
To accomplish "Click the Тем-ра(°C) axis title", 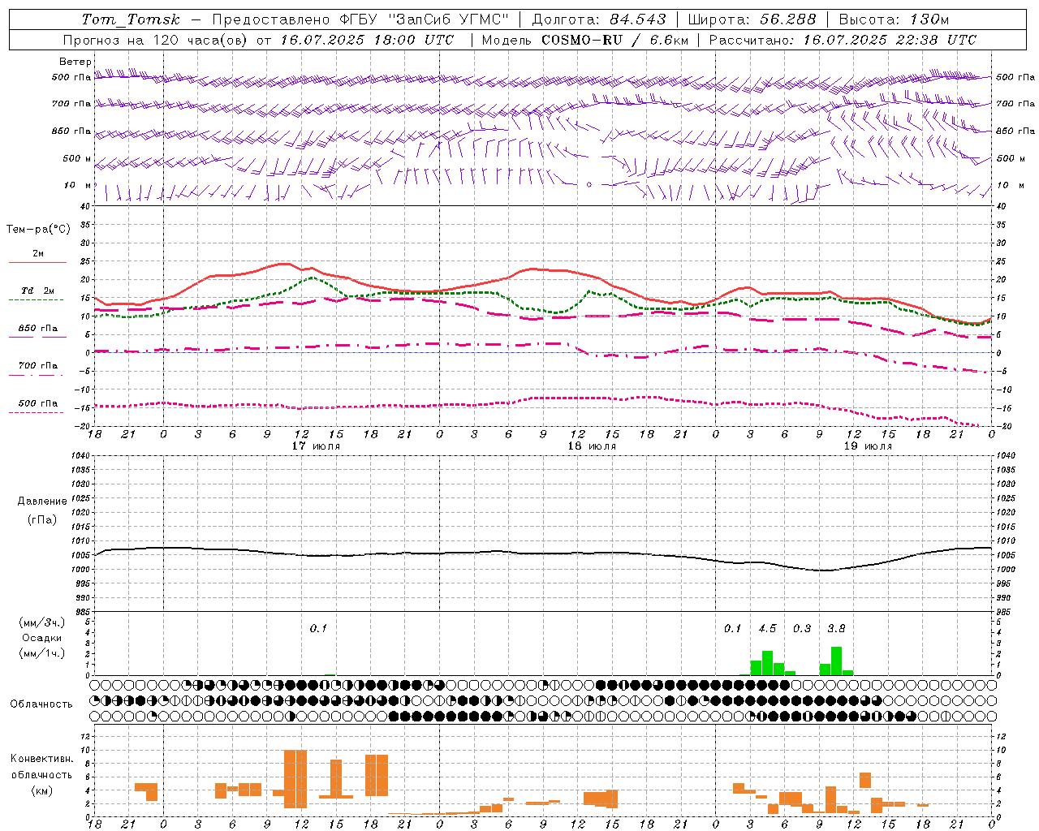I will [x=38, y=230].
